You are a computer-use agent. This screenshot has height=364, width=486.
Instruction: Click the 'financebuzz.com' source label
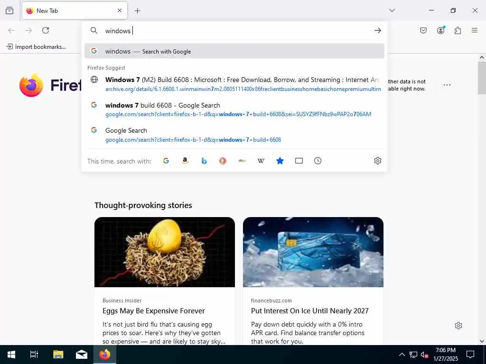[271, 300]
